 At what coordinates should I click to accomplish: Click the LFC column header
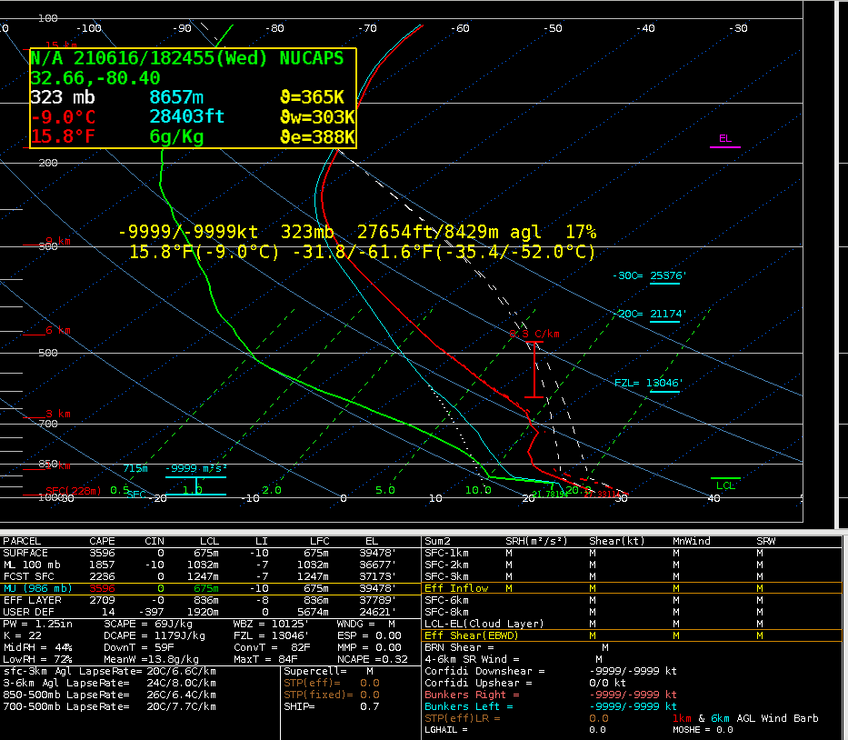(320, 541)
